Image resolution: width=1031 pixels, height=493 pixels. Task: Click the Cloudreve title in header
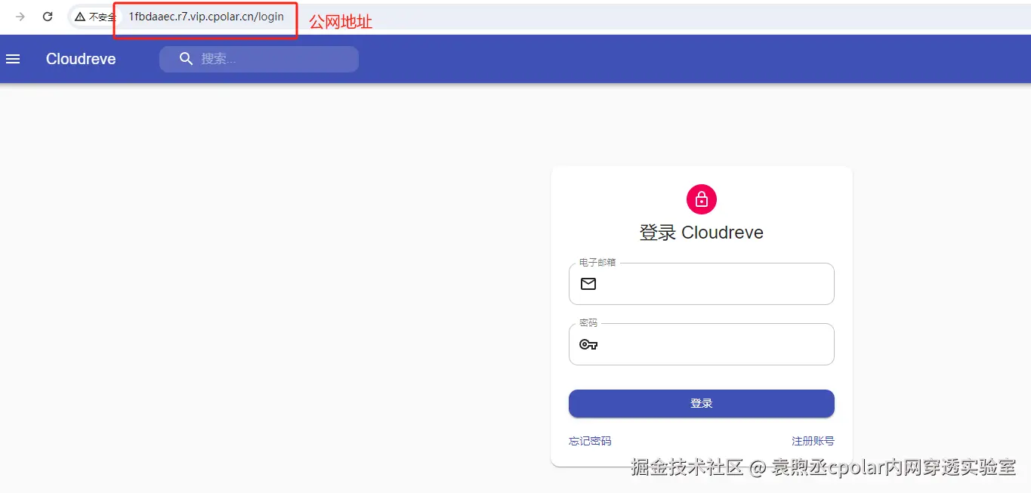pos(81,59)
